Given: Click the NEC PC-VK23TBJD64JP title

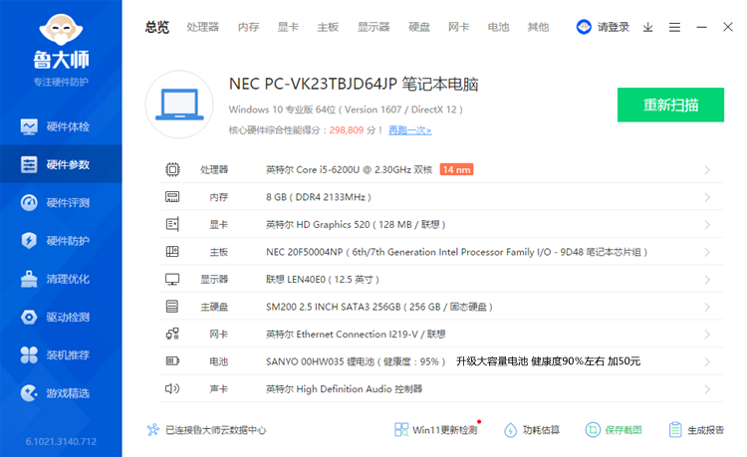Looking at the screenshot, I should pyautogui.click(x=354, y=84).
